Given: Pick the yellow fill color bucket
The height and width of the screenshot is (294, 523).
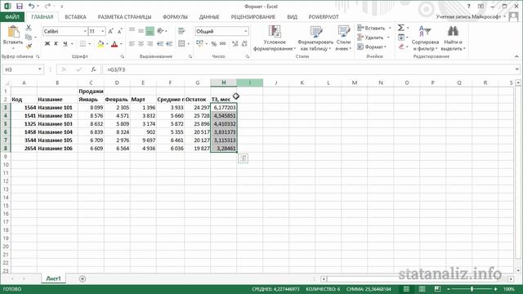Looking at the screenshot, I should point(101,43).
